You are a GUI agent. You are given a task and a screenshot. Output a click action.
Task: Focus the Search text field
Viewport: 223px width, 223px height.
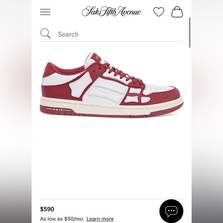(x=111, y=34)
